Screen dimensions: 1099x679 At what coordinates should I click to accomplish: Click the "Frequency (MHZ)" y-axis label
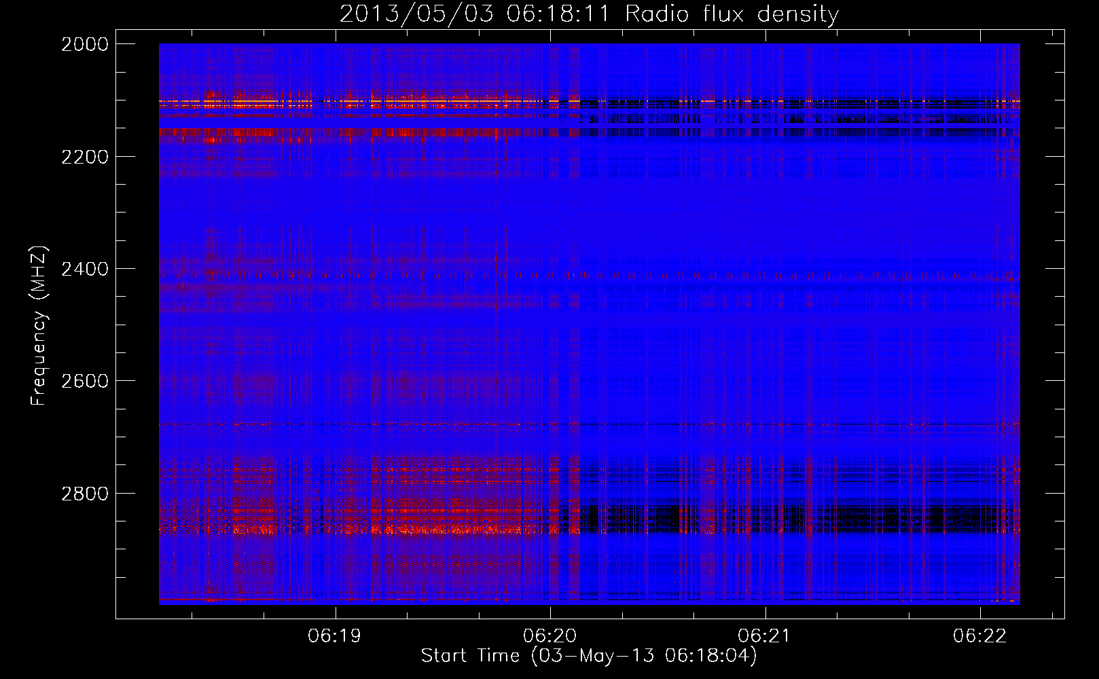point(39,326)
